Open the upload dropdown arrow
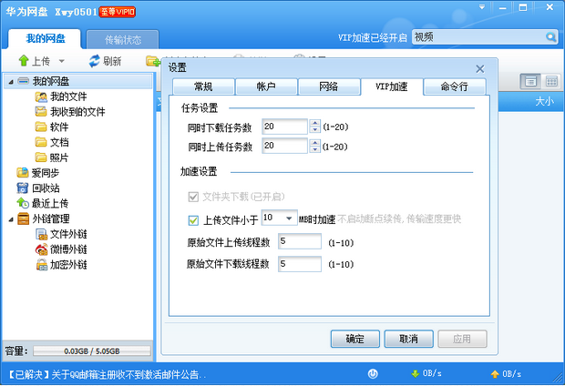This screenshot has height=386, width=565. click(x=62, y=61)
